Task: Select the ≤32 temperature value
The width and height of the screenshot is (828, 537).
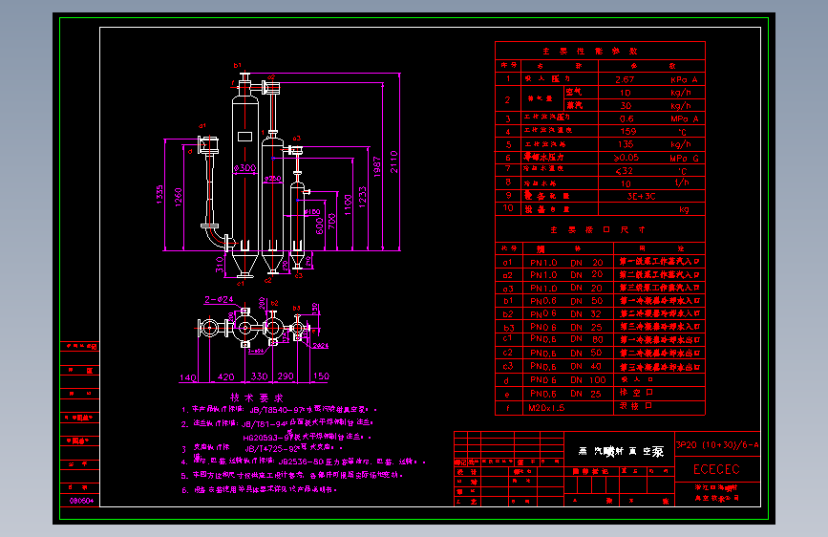Action: coord(625,171)
